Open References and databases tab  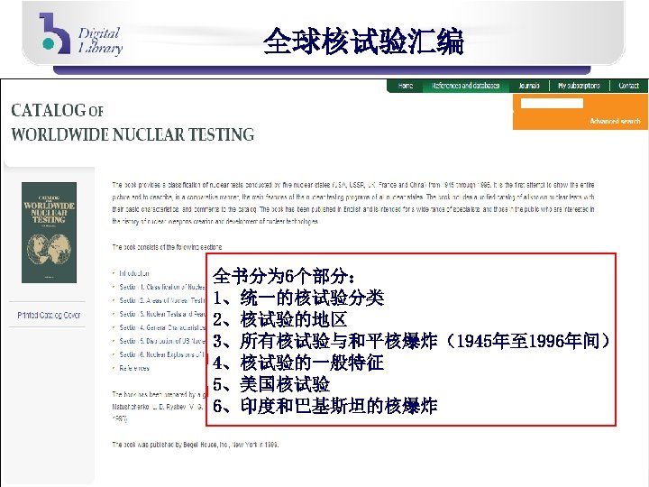465,86
